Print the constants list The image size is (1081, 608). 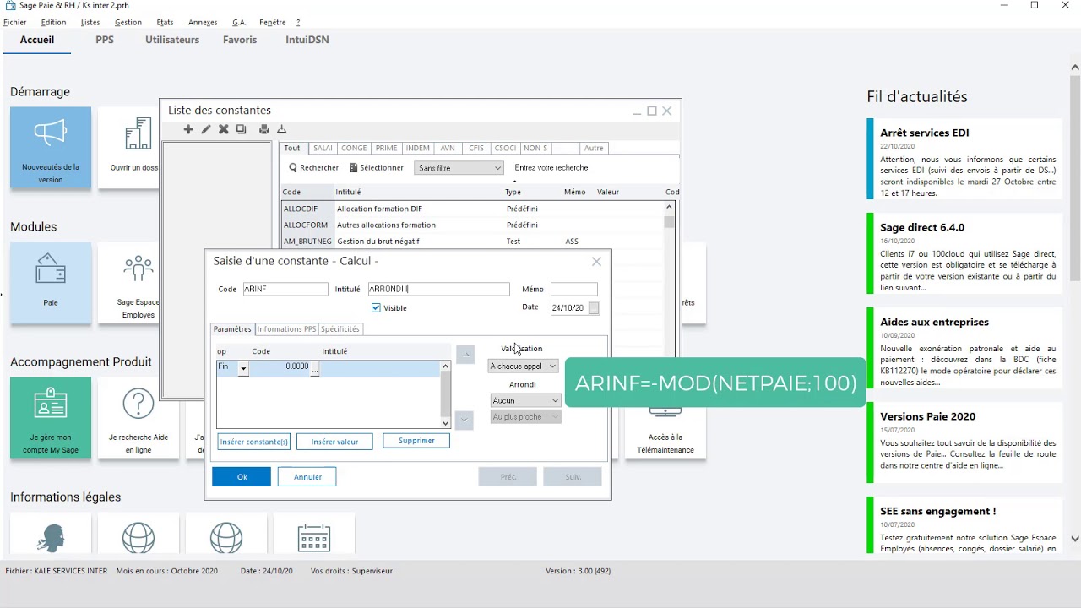tap(264, 129)
